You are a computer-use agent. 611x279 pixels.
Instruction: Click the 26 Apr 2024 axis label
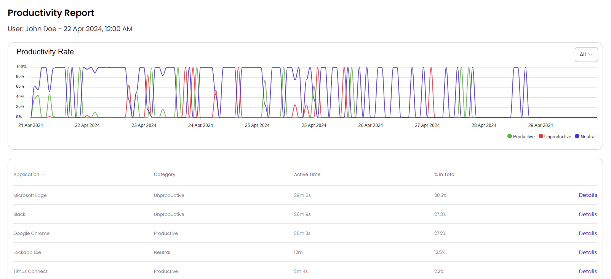pos(371,125)
